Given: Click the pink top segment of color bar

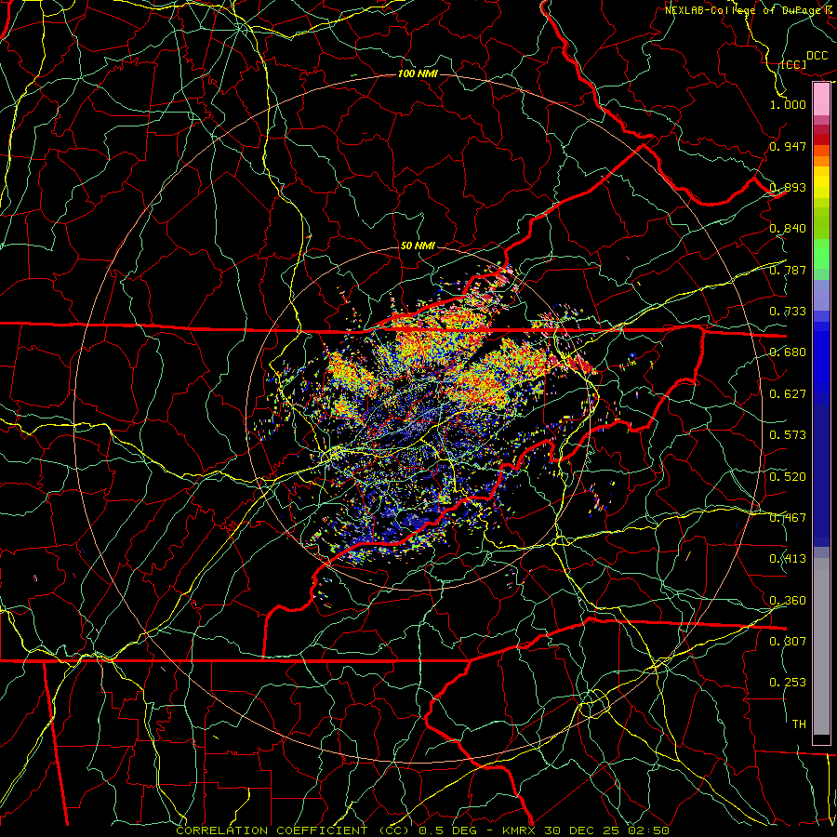Looking at the screenshot, I should pyautogui.click(x=821, y=99).
